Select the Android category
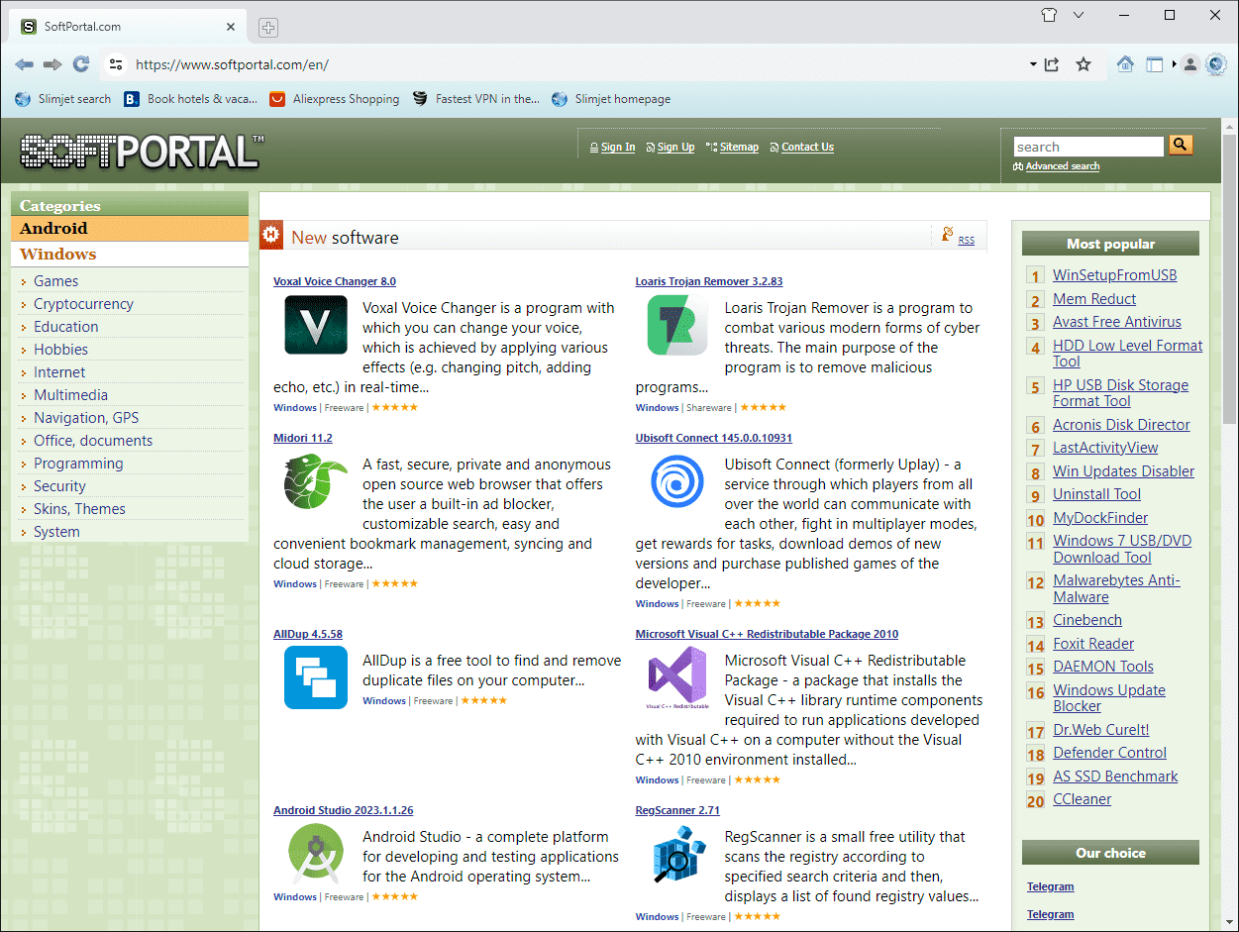This screenshot has width=1239, height=932. (130, 229)
